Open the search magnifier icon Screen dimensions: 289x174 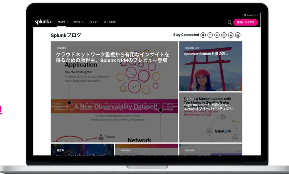click(230, 22)
